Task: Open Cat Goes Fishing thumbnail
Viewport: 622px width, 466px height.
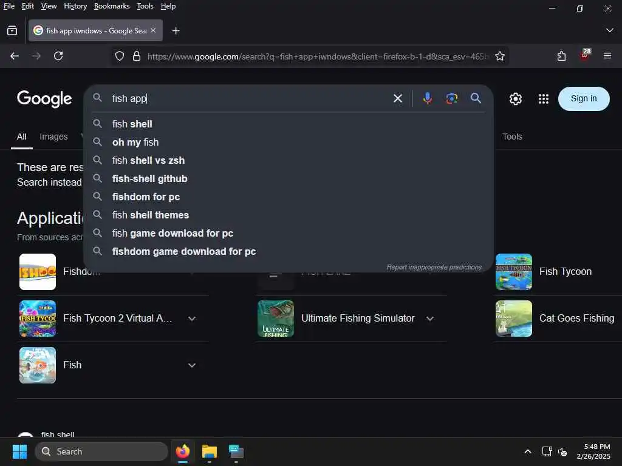Action: [x=514, y=319]
